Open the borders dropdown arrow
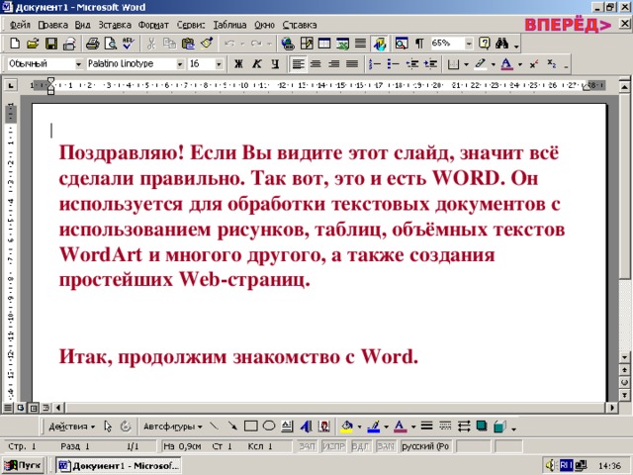633x475 pixels. point(466,64)
